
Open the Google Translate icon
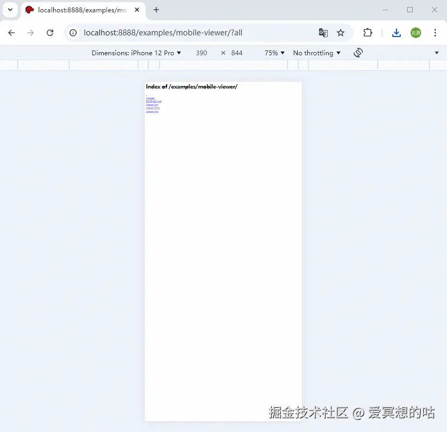[323, 33]
